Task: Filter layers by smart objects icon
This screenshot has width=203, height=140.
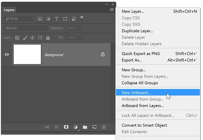Action: pyautogui.click(x=74, y=19)
